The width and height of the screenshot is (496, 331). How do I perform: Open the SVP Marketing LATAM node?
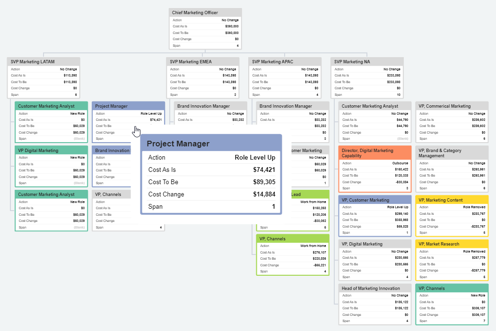pyautogui.click(x=44, y=61)
